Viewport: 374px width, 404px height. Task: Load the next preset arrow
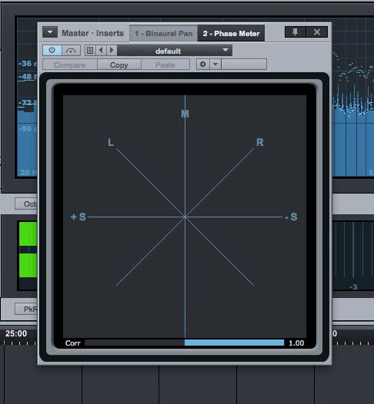click(x=112, y=50)
